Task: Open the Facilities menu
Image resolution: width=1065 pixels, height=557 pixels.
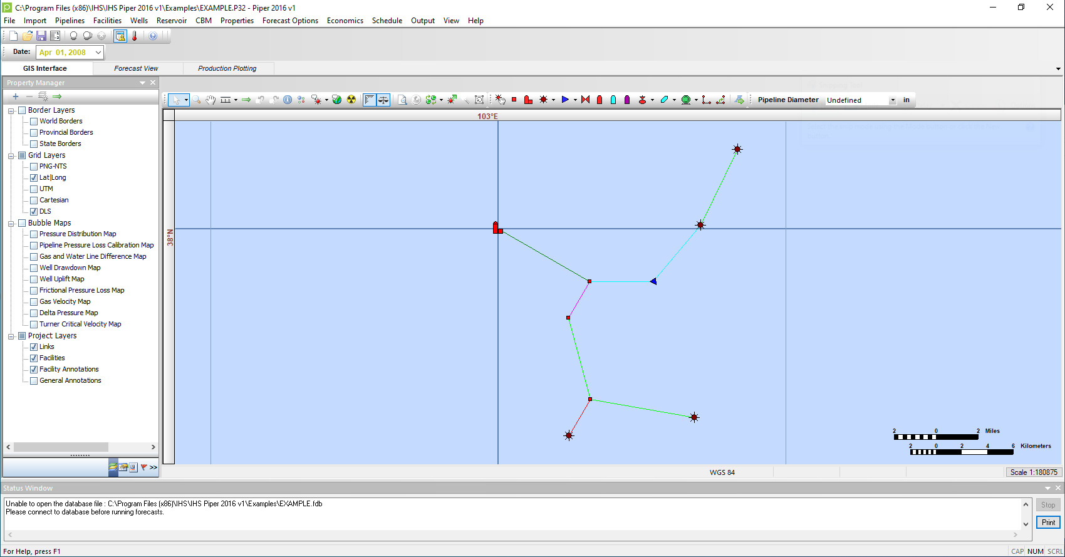Action: [107, 21]
